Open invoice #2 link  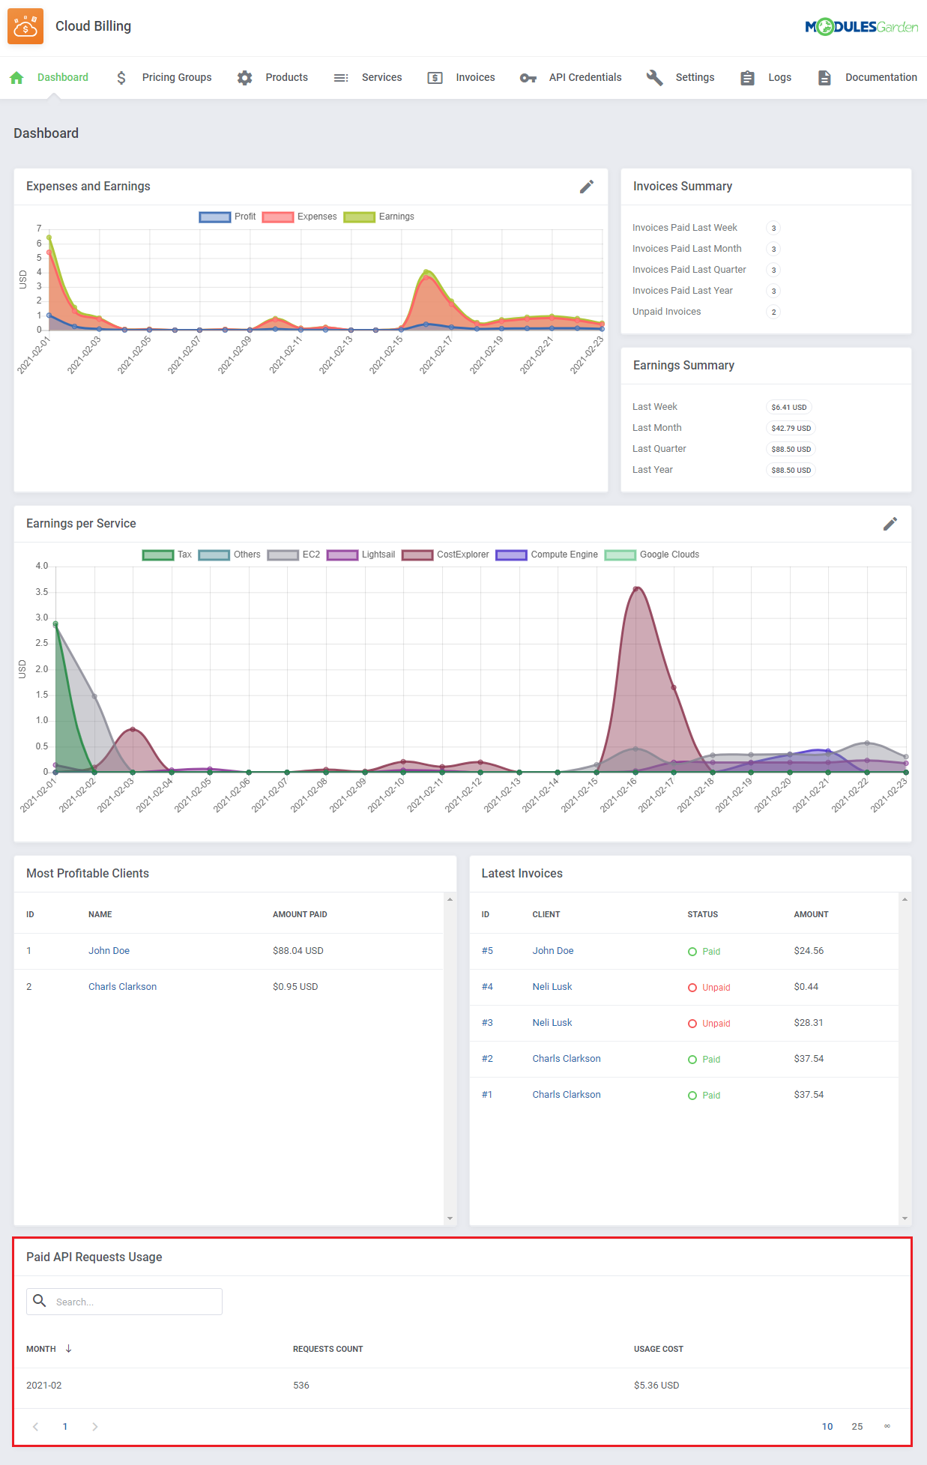(x=487, y=1059)
